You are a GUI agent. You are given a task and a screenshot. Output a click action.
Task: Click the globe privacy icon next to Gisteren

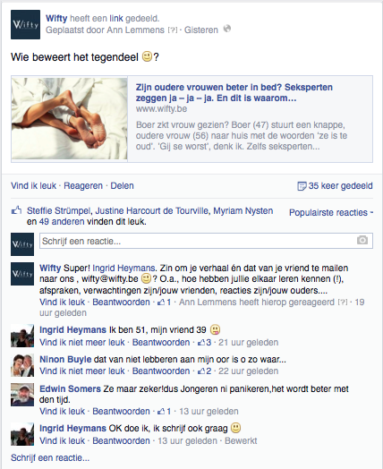click(x=227, y=29)
